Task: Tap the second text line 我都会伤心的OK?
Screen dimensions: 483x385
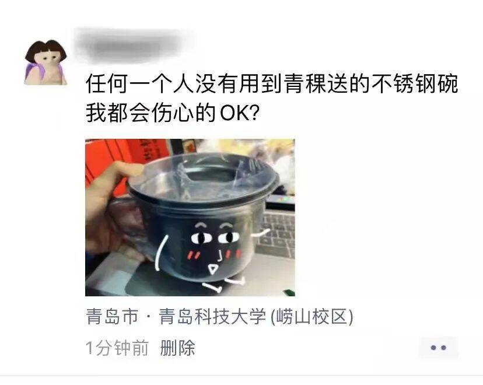Action: pos(173,113)
